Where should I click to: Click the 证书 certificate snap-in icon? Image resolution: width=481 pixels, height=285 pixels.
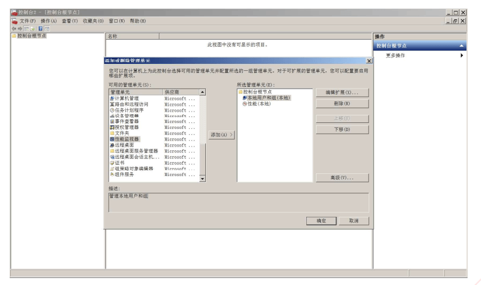[112, 163]
